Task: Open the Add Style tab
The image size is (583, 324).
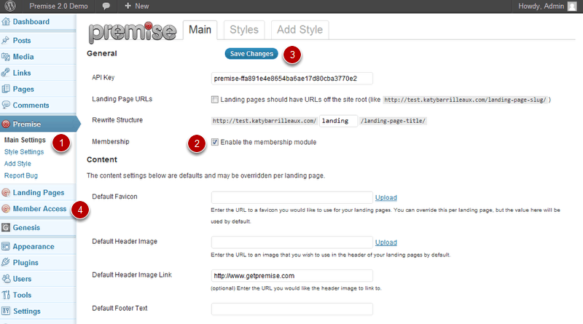Action: click(x=300, y=30)
